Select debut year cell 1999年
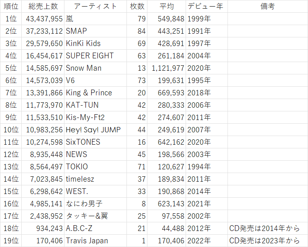Screen dimensions: 308x247 point(207,18)
